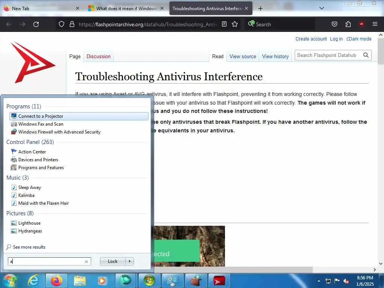
Task: Click the Flashpoint logo
Action: click(x=33, y=62)
